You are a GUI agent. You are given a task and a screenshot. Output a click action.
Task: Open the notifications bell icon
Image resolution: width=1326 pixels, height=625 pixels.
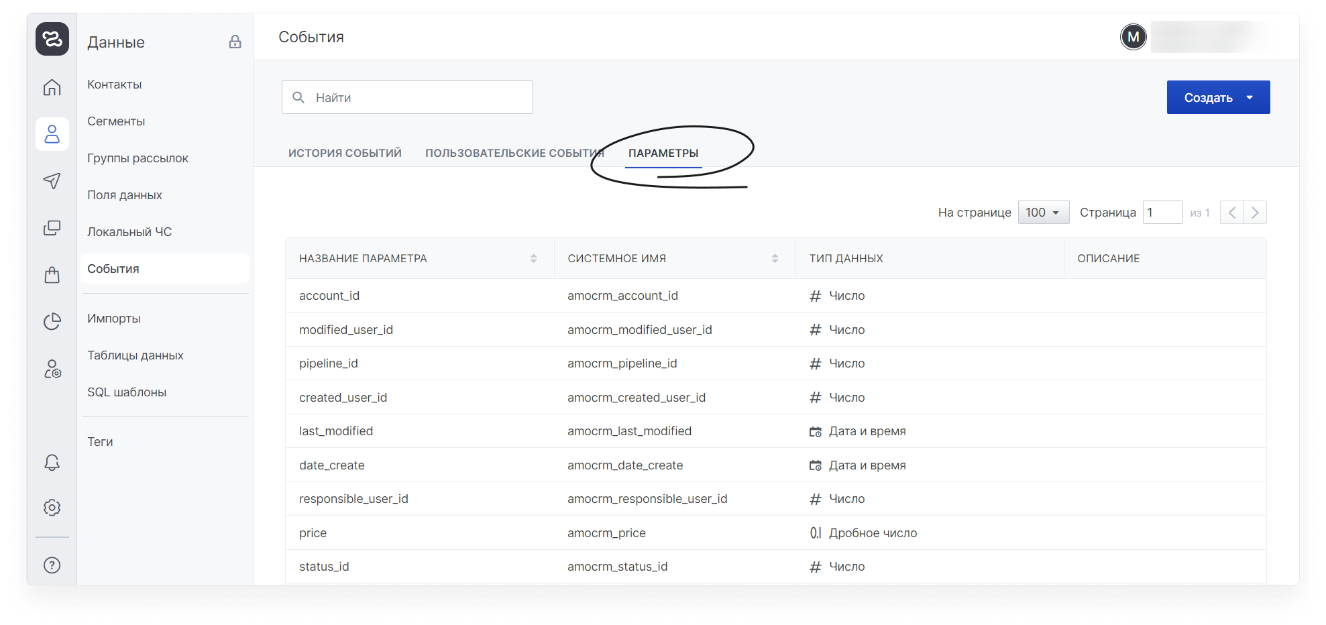tap(52, 462)
